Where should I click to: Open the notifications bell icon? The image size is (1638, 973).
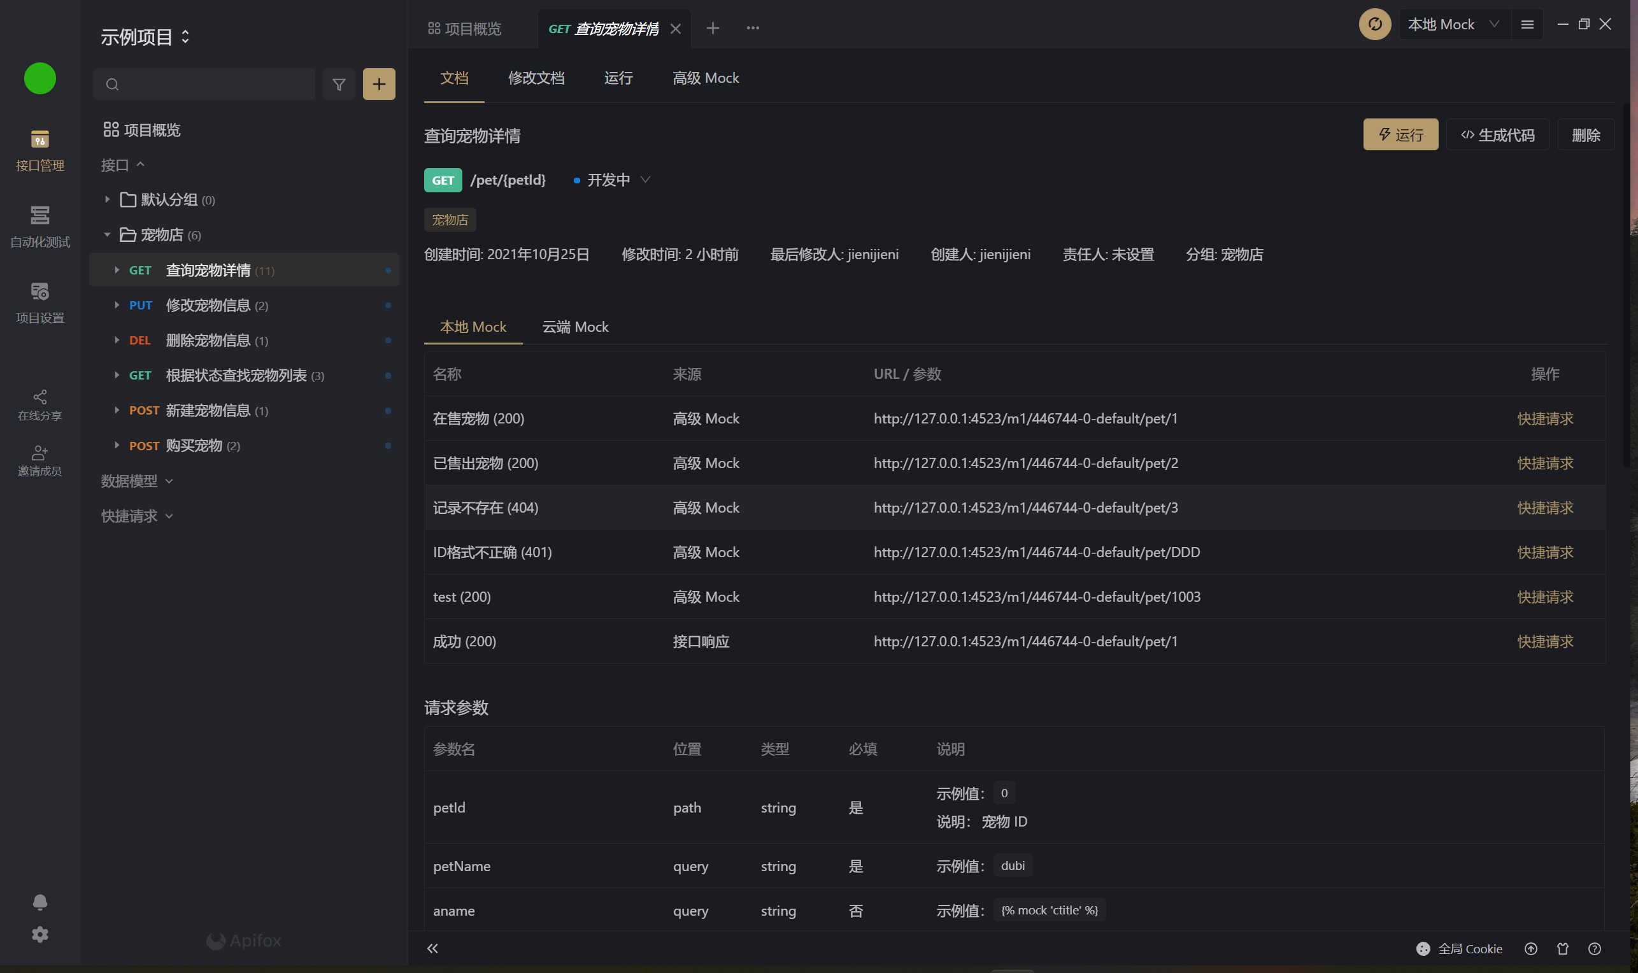pyautogui.click(x=39, y=902)
